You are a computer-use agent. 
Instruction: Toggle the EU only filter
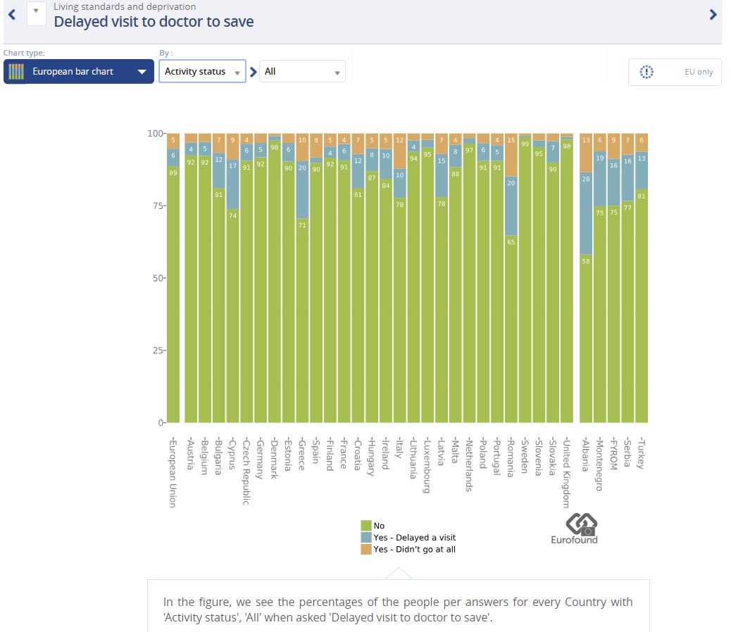675,72
